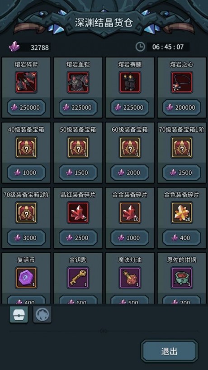
Task: Buy 熔岩裤腿 for 225000 crystals
Action: click(x=130, y=108)
